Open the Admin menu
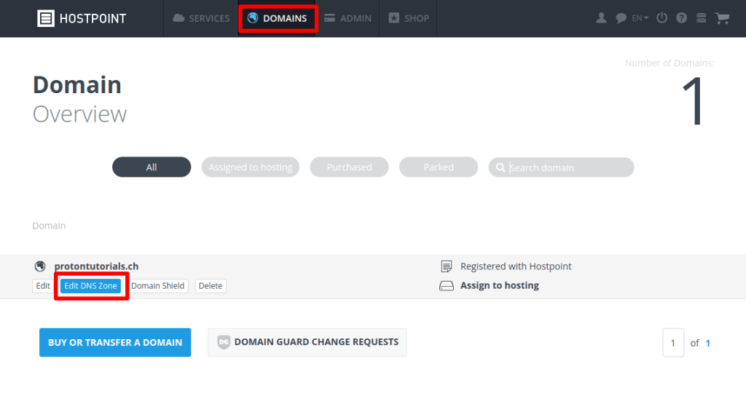The height and width of the screenshot is (393, 746). tap(348, 18)
